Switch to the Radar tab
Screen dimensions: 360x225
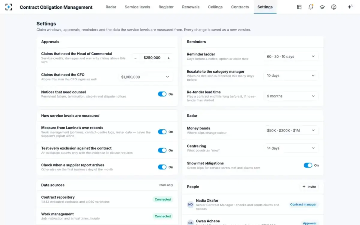tap(111, 7)
